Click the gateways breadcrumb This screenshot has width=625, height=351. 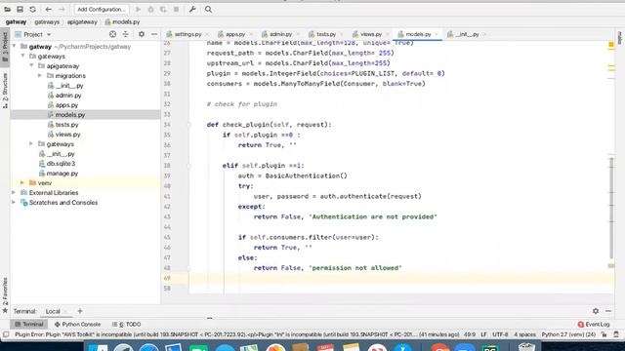tap(47, 21)
